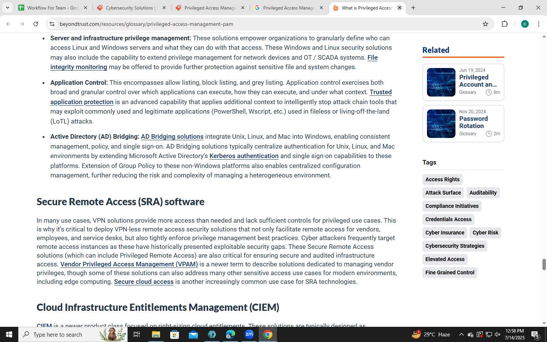547x342 pixels.
Task: Select the Fine Grained Control tag
Action: [450, 272]
